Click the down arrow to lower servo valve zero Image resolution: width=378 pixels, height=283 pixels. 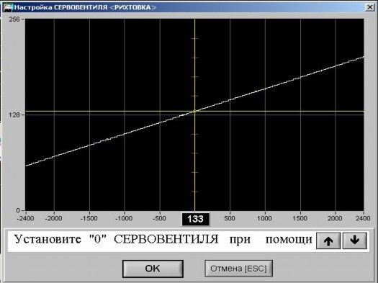coord(355,241)
